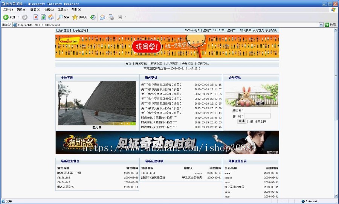Go to the Home page icon
The image size is (339, 204).
pyautogui.click(x=51, y=17)
